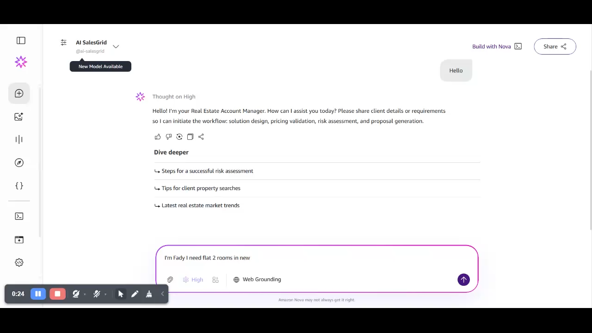The height and width of the screenshot is (333, 592).
Task: Copy the response text
Action: point(190,137)
